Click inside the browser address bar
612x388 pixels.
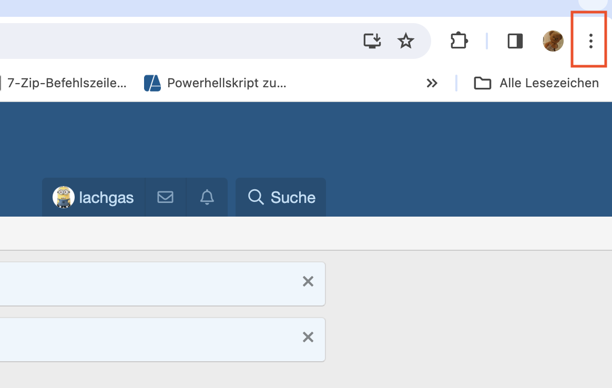tap(176, 41)
